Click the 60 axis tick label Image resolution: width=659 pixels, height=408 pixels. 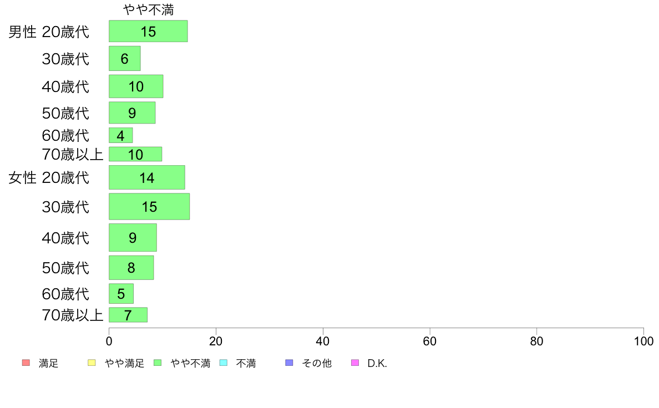point(429,341)
